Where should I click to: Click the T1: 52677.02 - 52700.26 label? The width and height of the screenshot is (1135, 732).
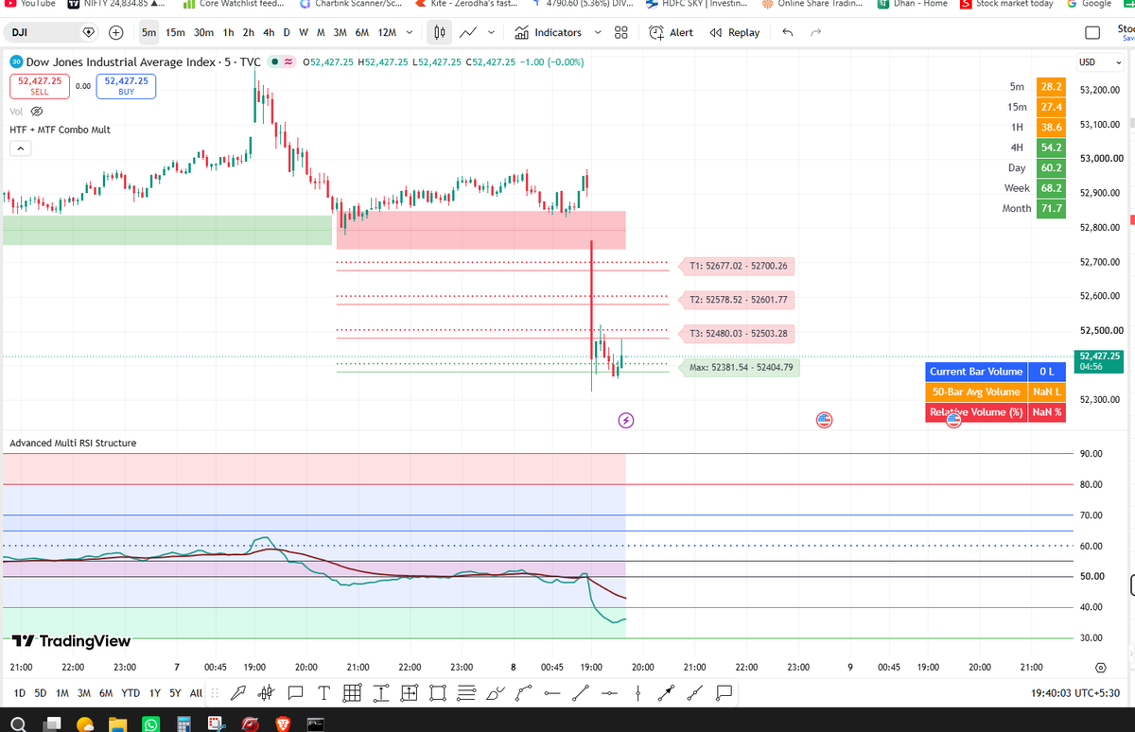pos(739,267)
